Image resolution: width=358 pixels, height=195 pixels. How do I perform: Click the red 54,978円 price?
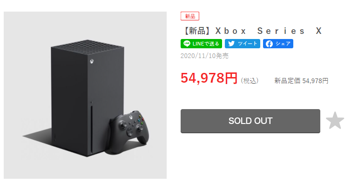209,78
